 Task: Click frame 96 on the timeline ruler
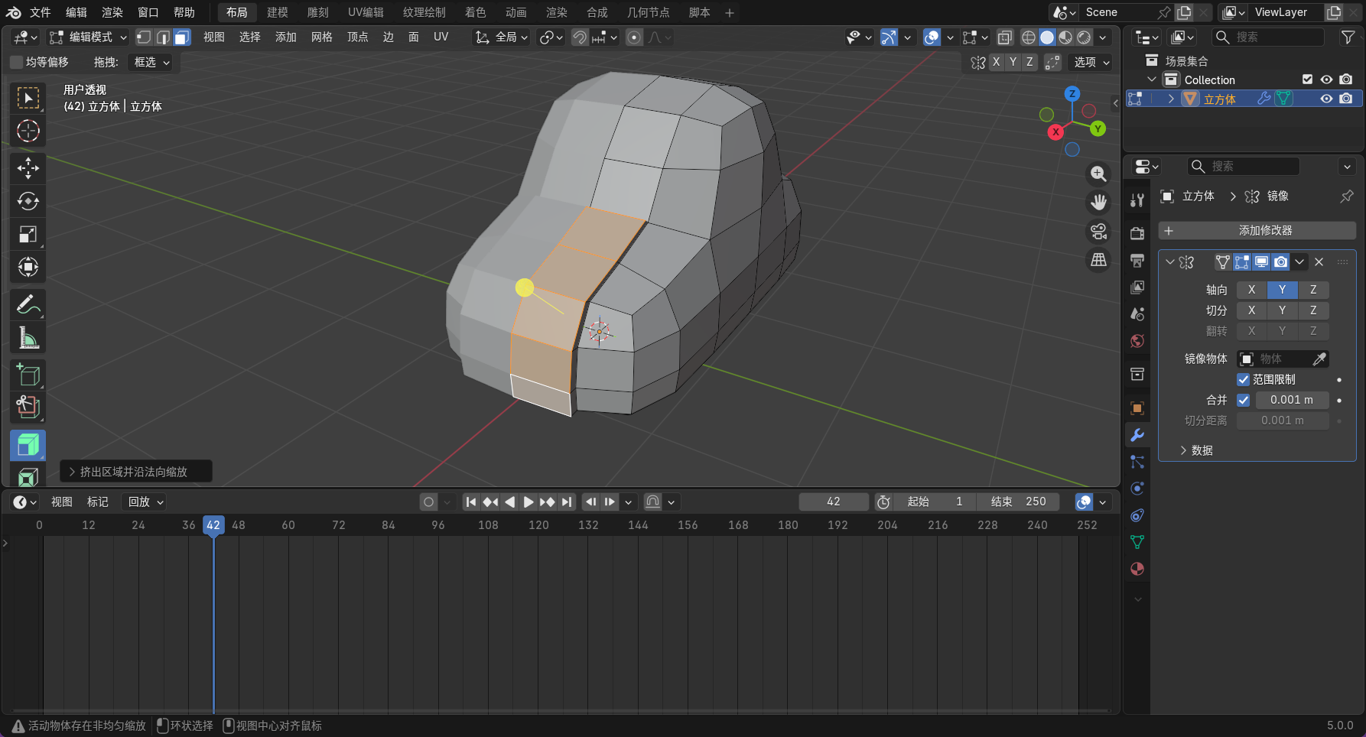pos(438,525)
